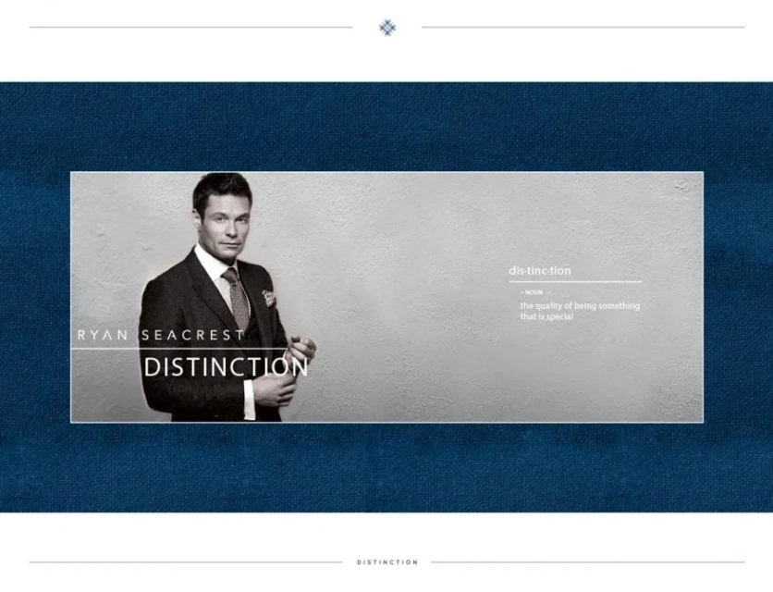Click the blue textured area above the banner
This screenshot has width=773, height=592.
[x=386, y=127]
